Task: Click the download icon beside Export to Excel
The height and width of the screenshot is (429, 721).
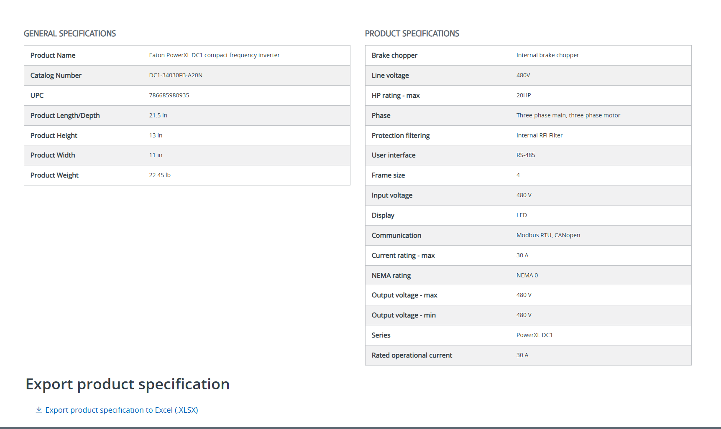Action: click(39, 410)
